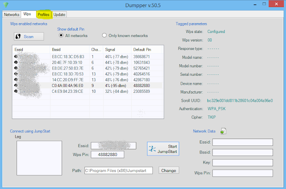Go to the Update tab
The height and width of the screenshot is (189, 286).
coord(59,15)
